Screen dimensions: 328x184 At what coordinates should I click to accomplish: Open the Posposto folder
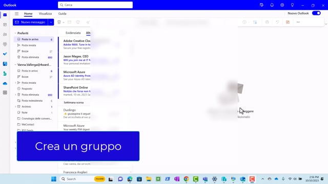pos(34,88)
